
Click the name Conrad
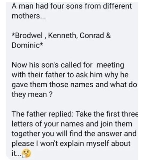pos(91,36)
